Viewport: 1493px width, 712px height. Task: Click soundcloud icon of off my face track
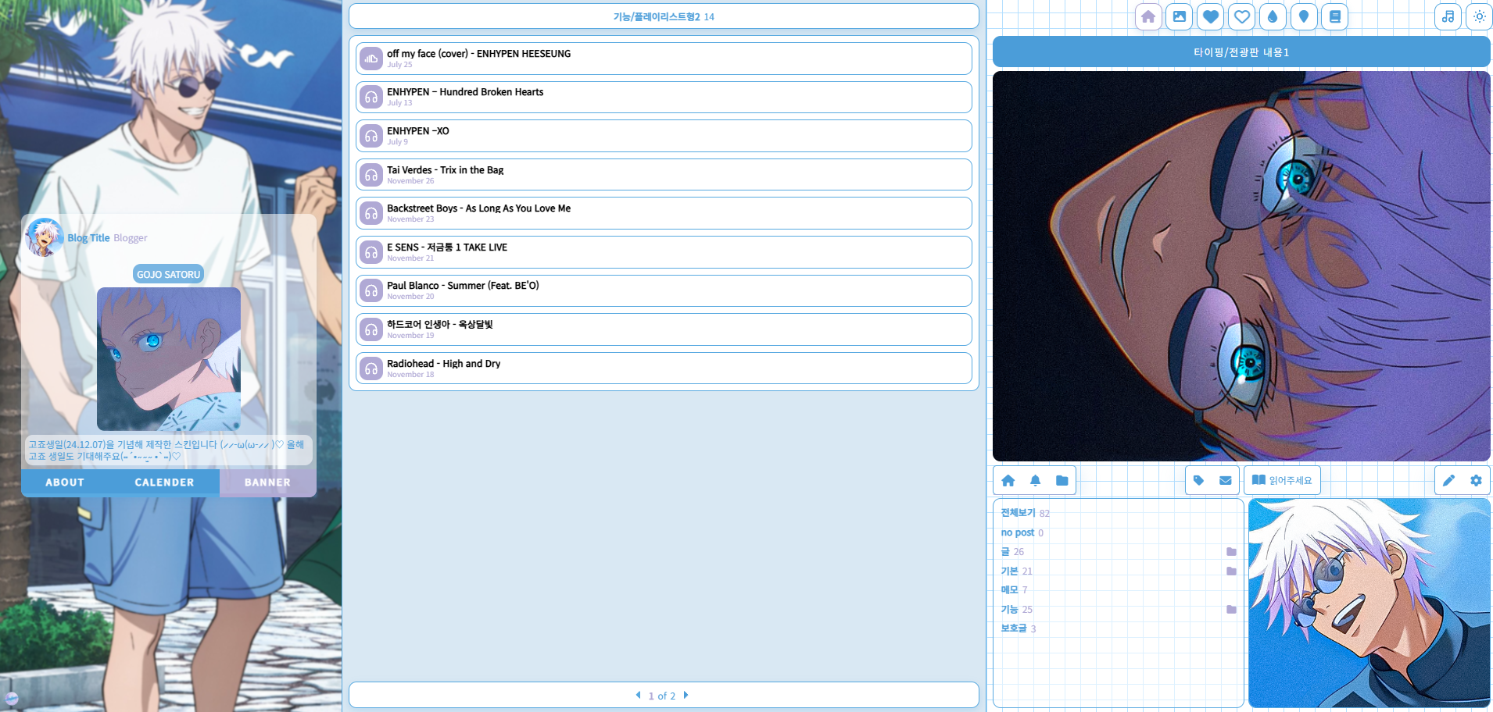pyautogui.click(x=371, y=59)
